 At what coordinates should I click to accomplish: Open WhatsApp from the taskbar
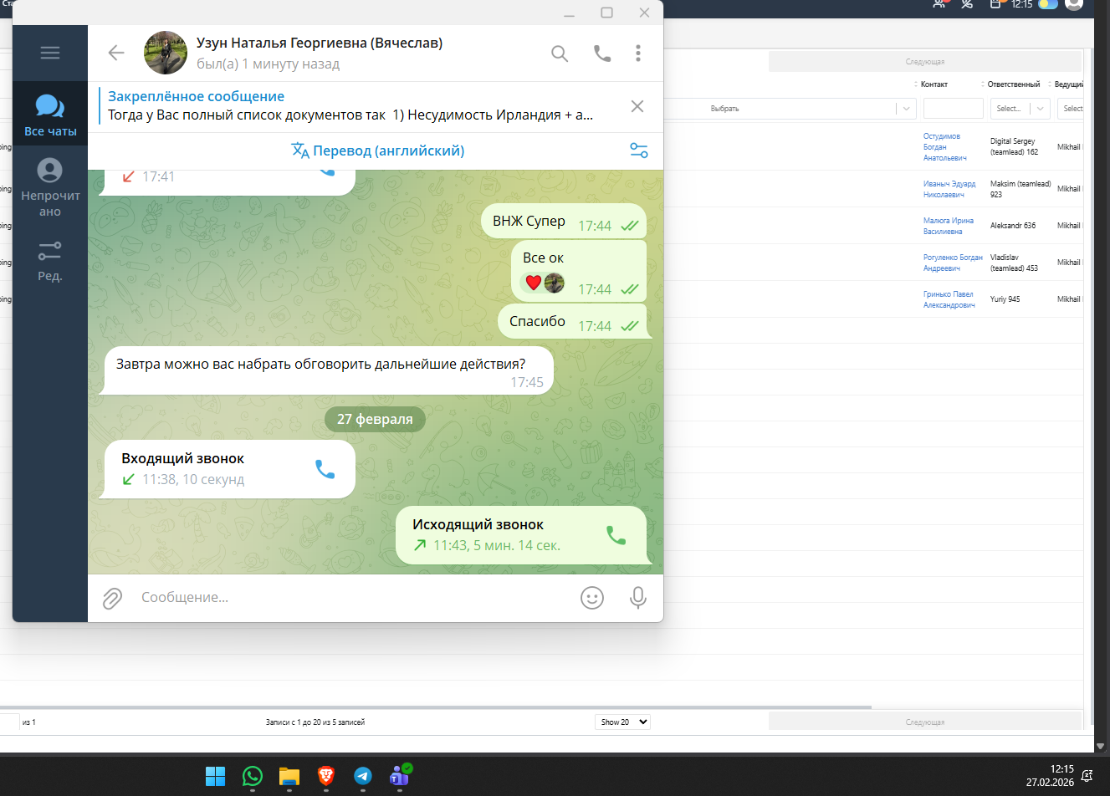tap(253, 777)
